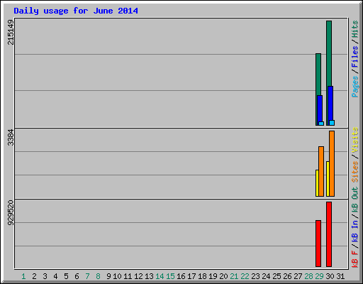Click day 23 on the x-axis
This screenshot has width=363, height=284.
coord(255,276)
